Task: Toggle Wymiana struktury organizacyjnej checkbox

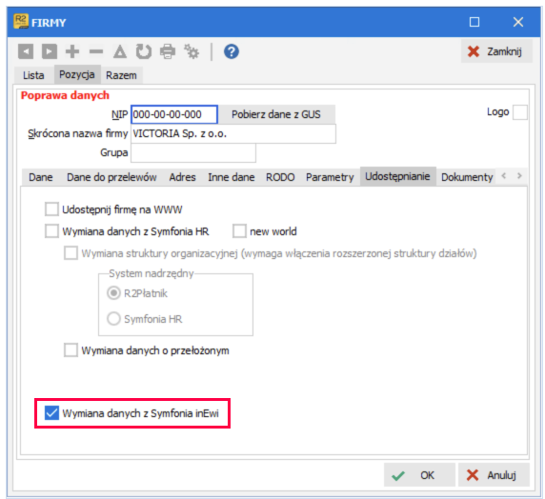Action: pyautogui.click(x=71, y=253)
